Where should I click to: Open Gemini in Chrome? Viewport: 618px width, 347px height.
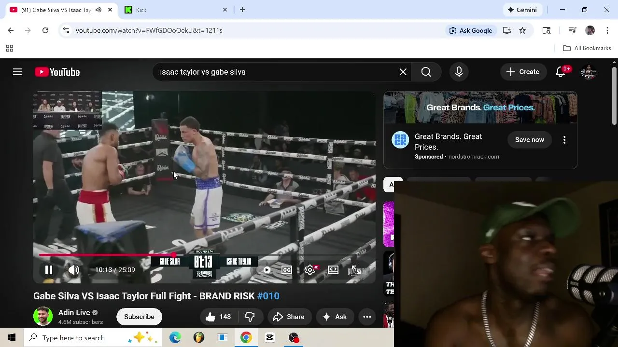[x=522, y=10]
